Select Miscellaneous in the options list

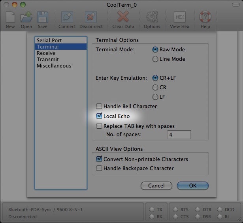click(x=61, y=66)
